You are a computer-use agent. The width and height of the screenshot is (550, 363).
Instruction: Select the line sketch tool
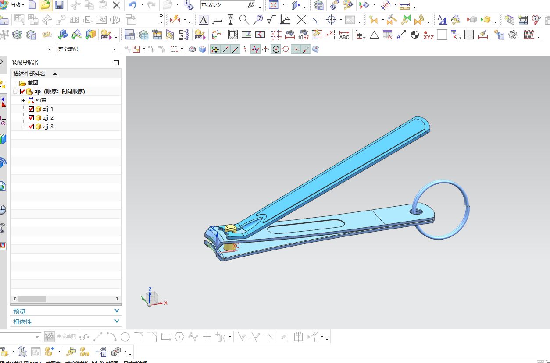[98, 337]
